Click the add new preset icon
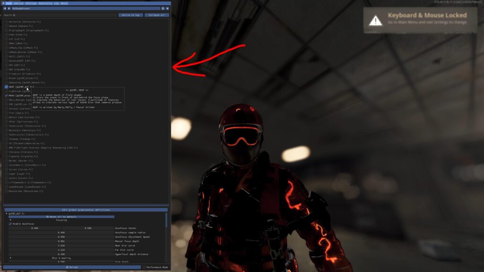Image resolution: width=484 pixels, height=272 pixels. (167, 8)
